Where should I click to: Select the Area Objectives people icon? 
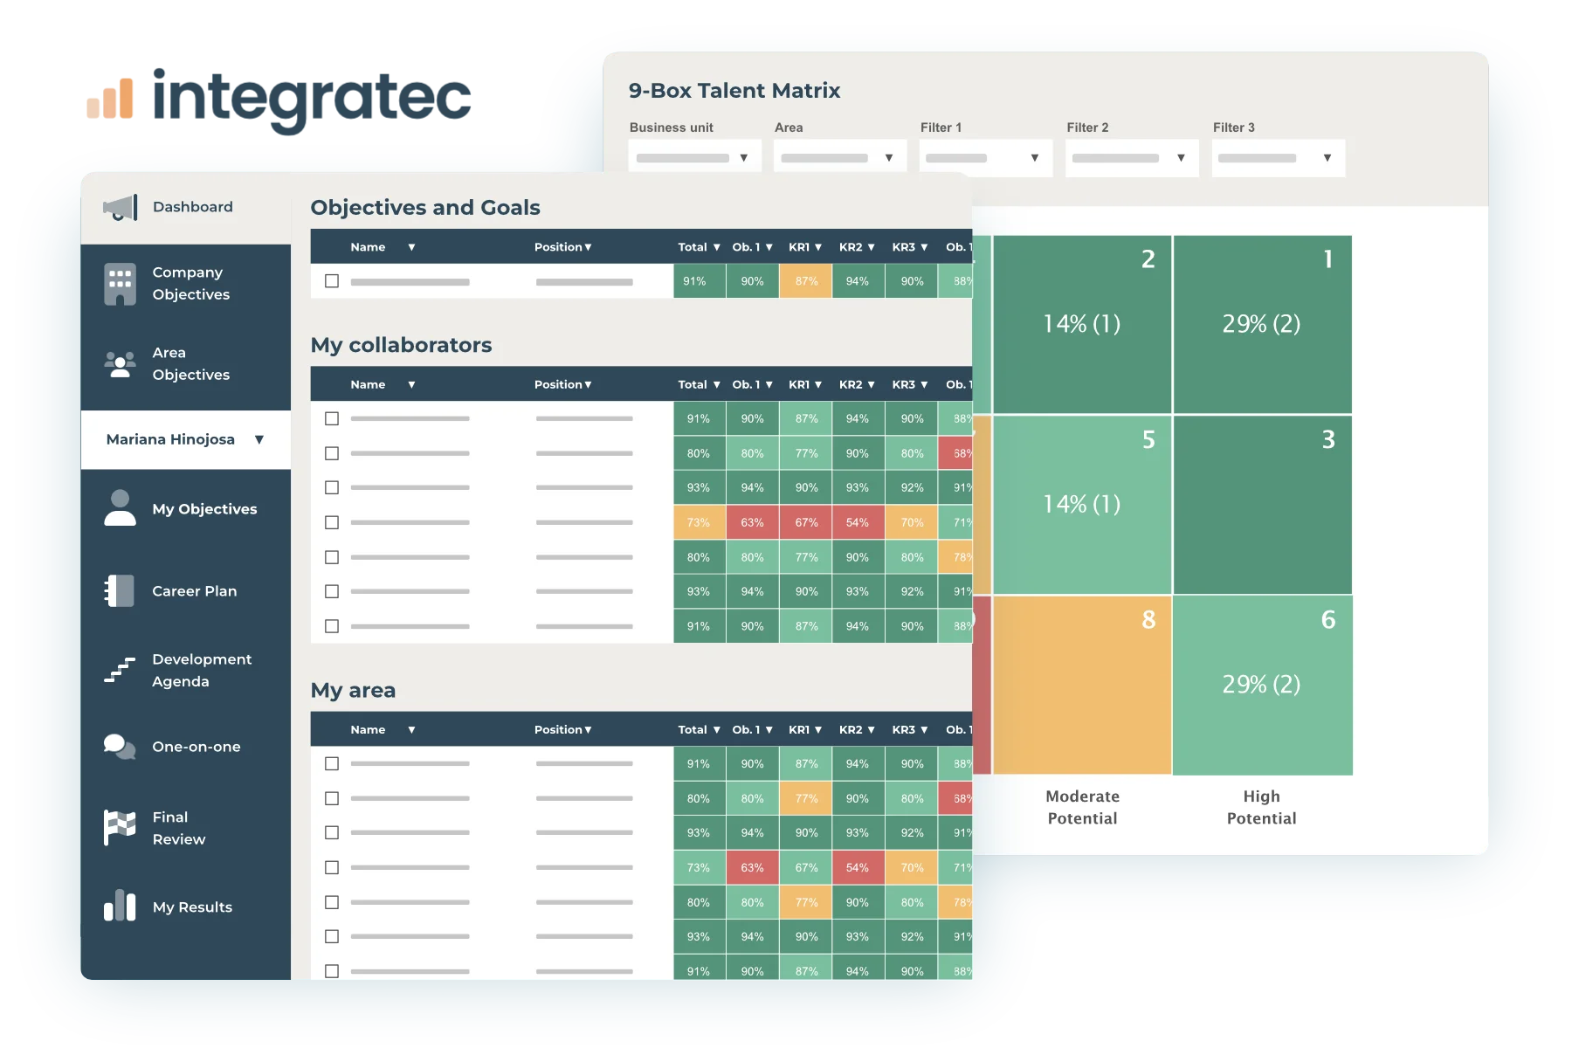121,364
